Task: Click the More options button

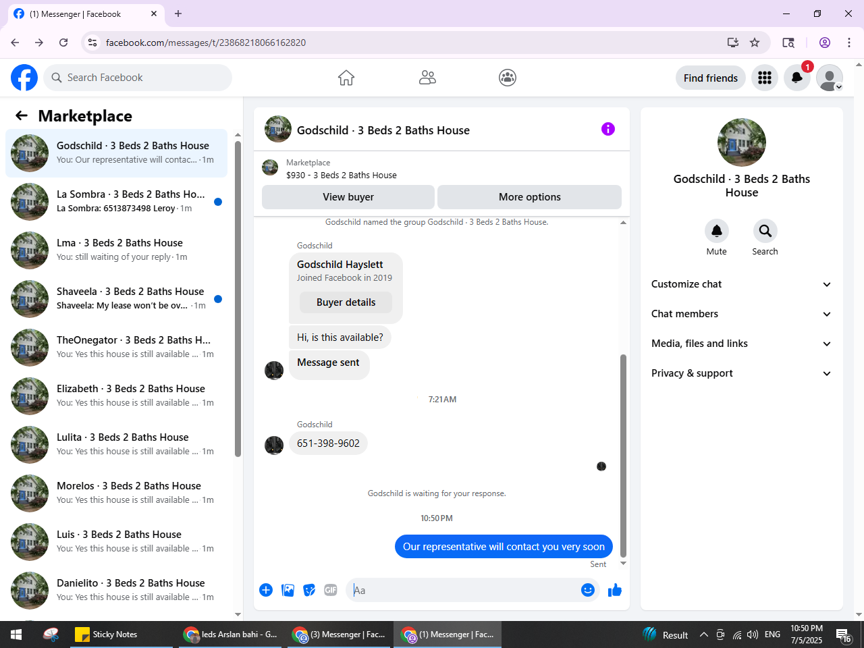Action: pyautogui.click(x=530, y=197)
